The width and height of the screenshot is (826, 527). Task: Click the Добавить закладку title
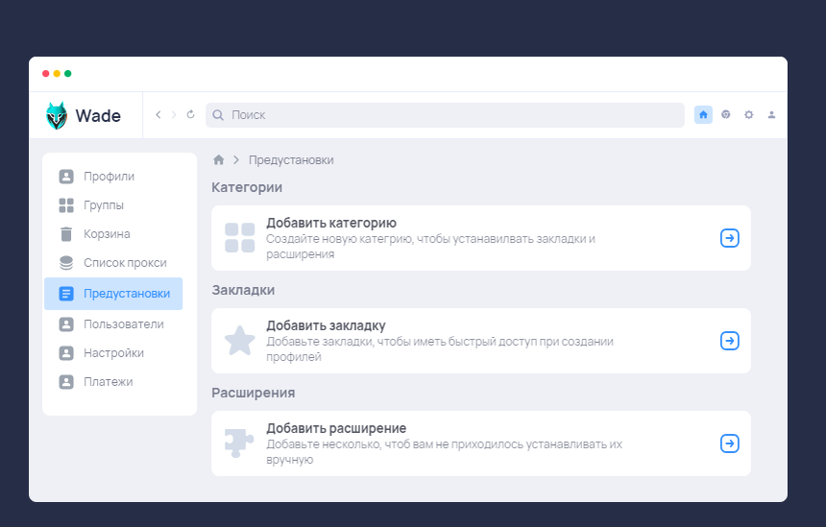(x=327, y=325)
